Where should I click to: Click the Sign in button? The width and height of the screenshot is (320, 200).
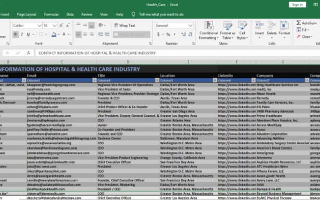tap(297, 5)
